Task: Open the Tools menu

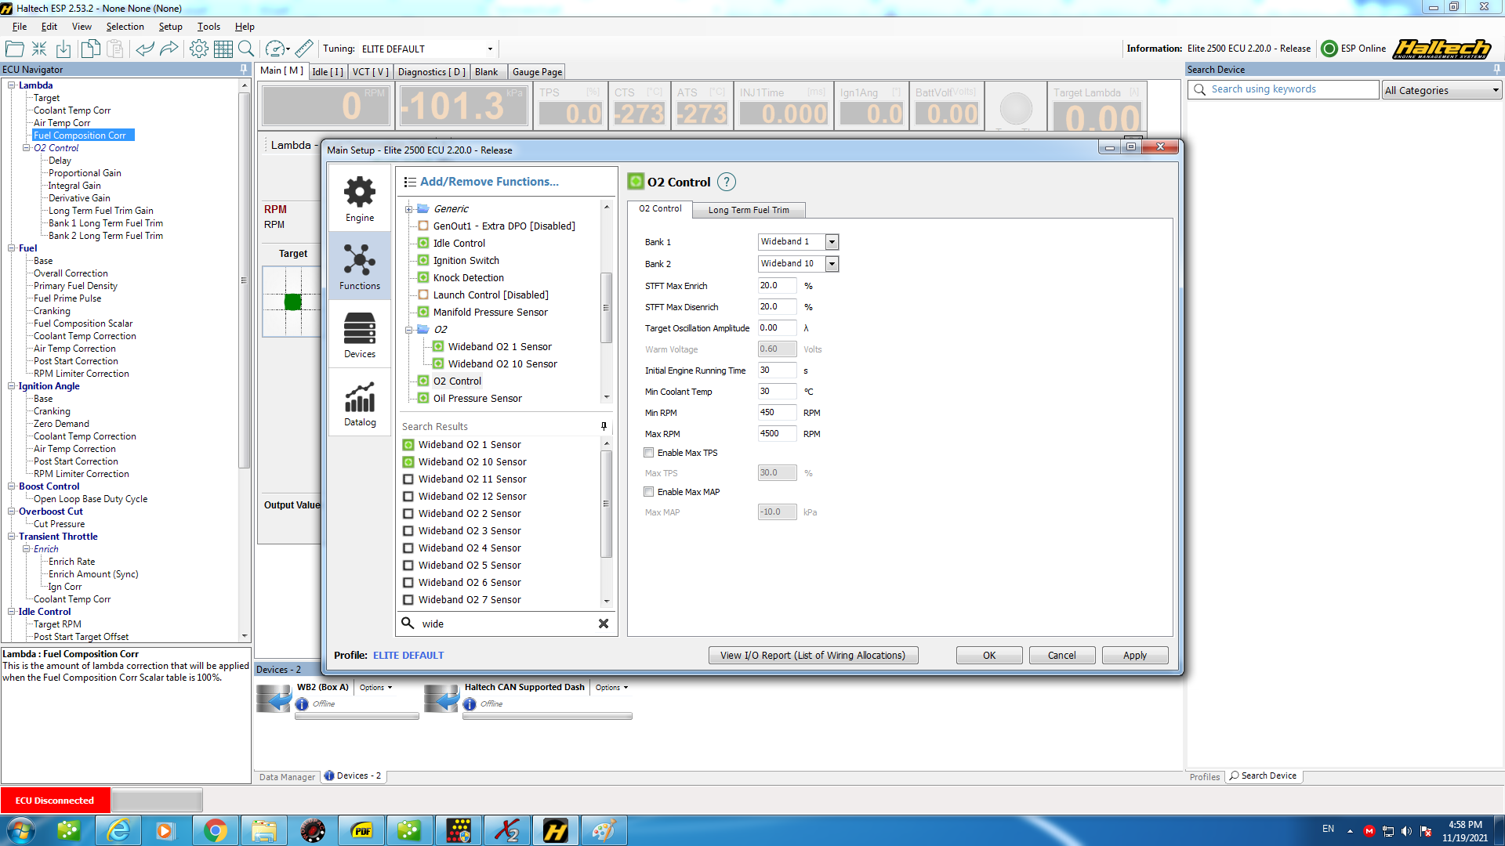Action: click(x=209, y=27)
